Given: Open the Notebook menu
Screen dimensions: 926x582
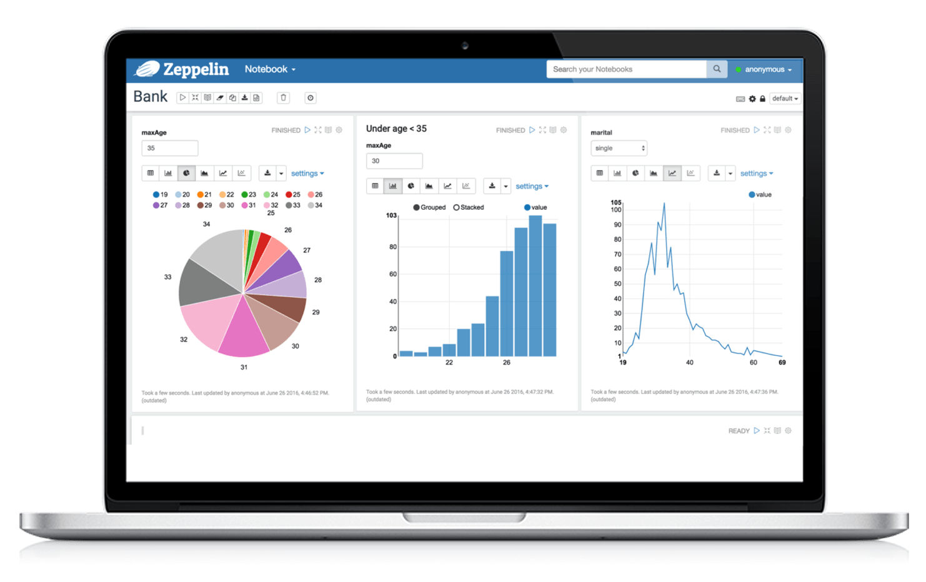Looking at the screenshot, I should click(270, 69).
